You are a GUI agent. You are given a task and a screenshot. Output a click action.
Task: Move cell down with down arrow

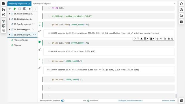[157, 38]
